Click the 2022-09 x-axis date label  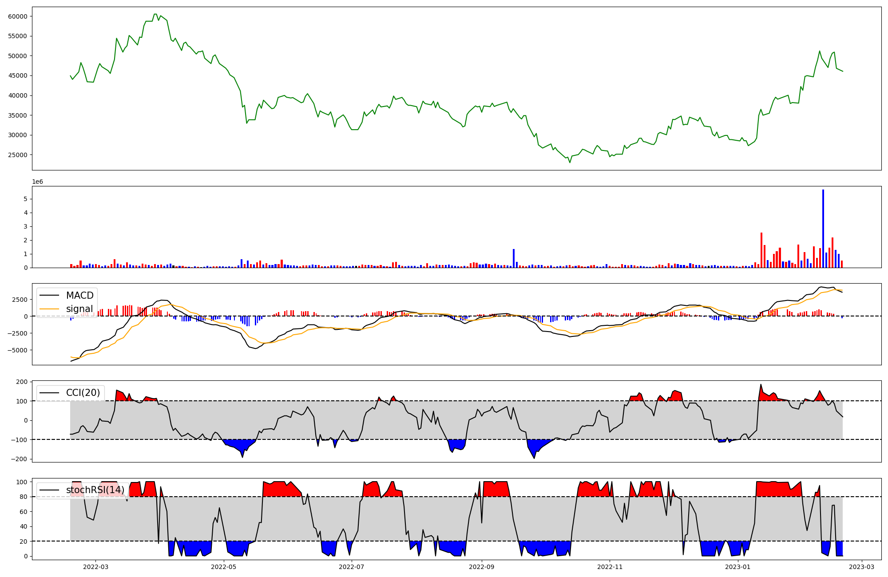(482, 567)
